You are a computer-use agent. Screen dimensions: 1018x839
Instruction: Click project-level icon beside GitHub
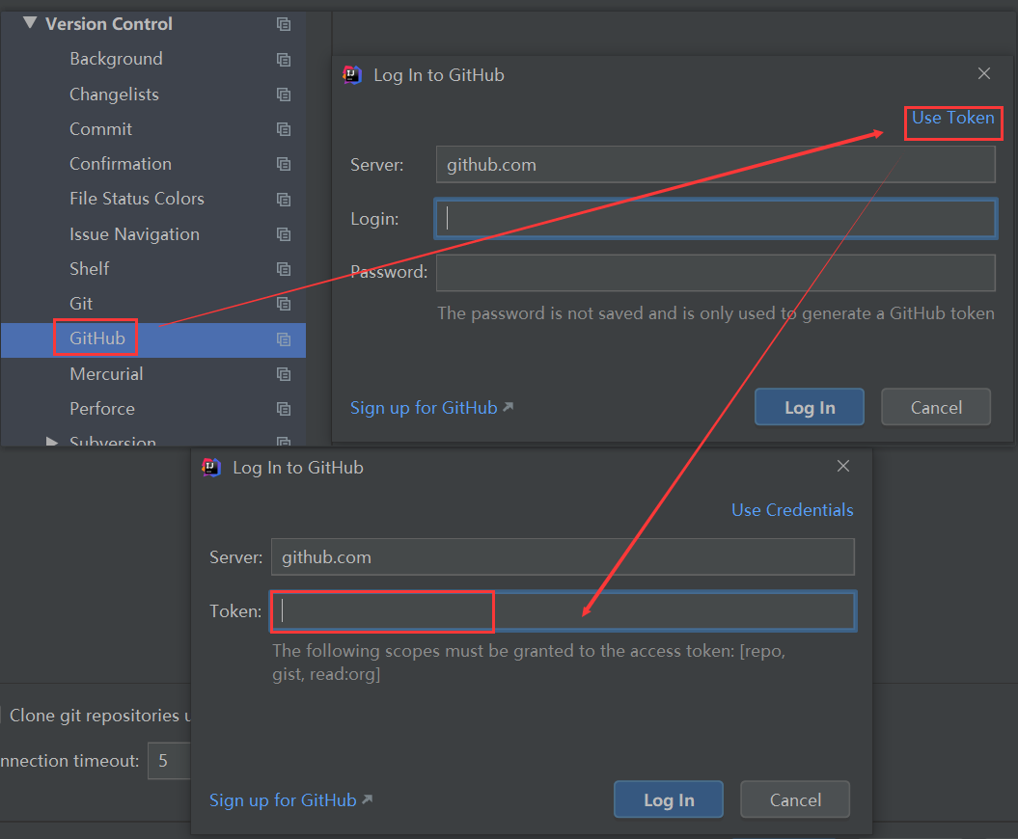click(x=284, y=338)
